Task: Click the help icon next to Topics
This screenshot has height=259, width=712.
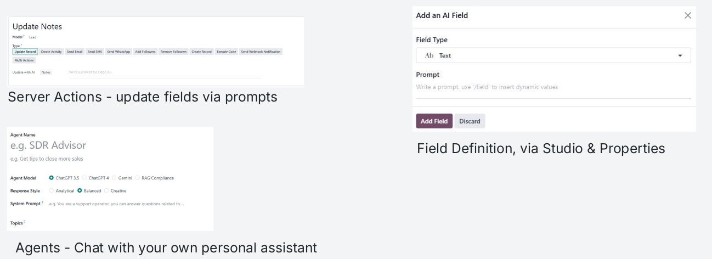Action: point(25,222)
